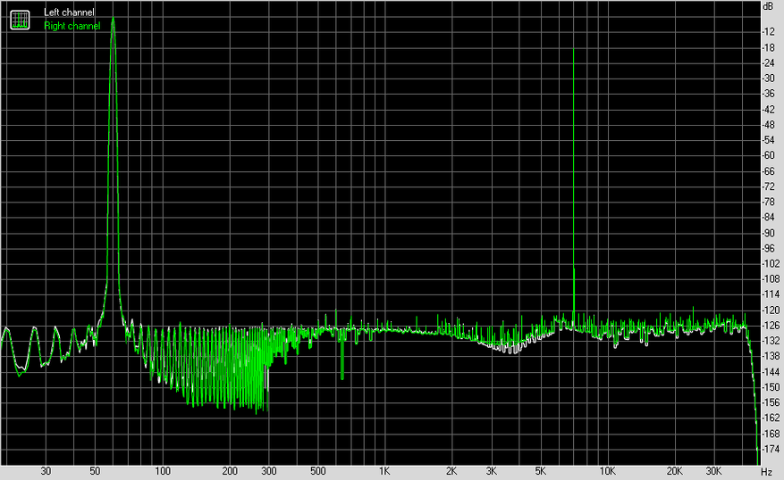Click the "-90" dB scale value
The height and width of the screenshot is (480, 784).
tap(768, 233)
